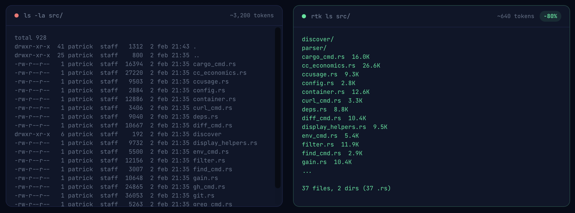Click git.rs in the ls listing
The width and height of the screenshot is (575, 213).
click(204, 196)
